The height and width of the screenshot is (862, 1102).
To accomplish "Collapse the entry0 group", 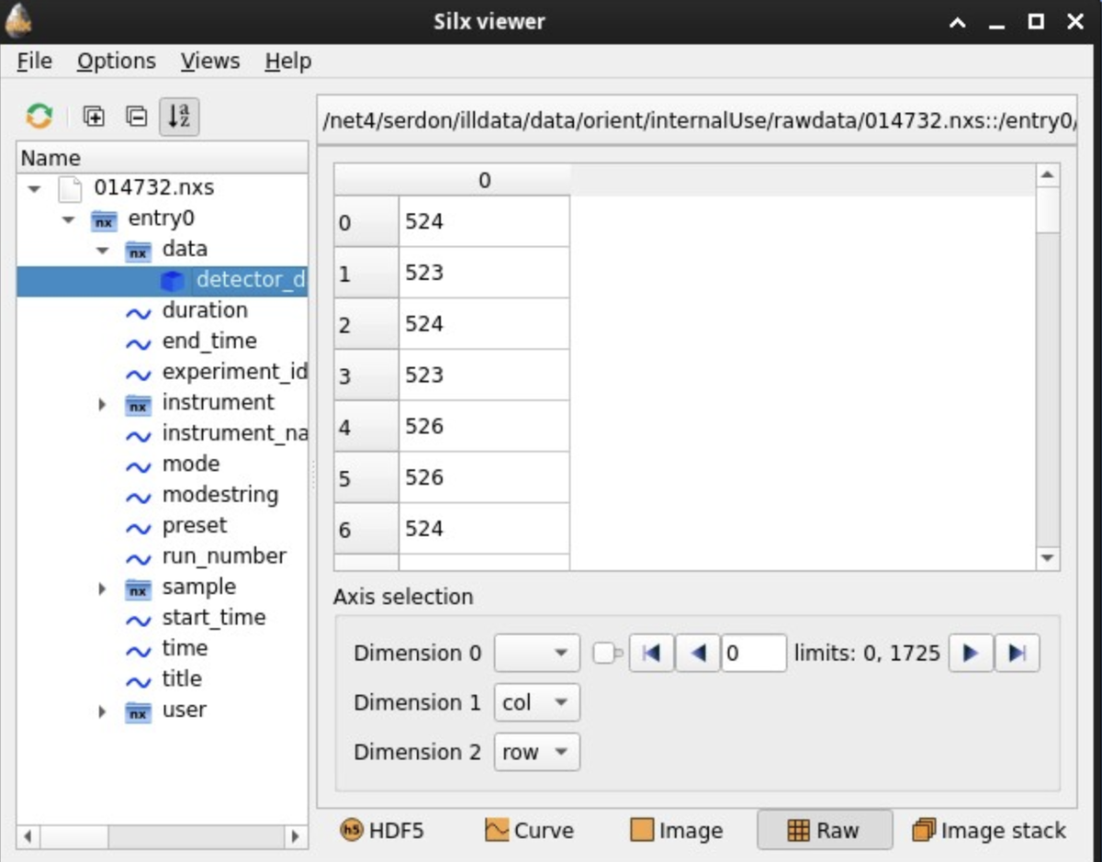I will (69, 220).
